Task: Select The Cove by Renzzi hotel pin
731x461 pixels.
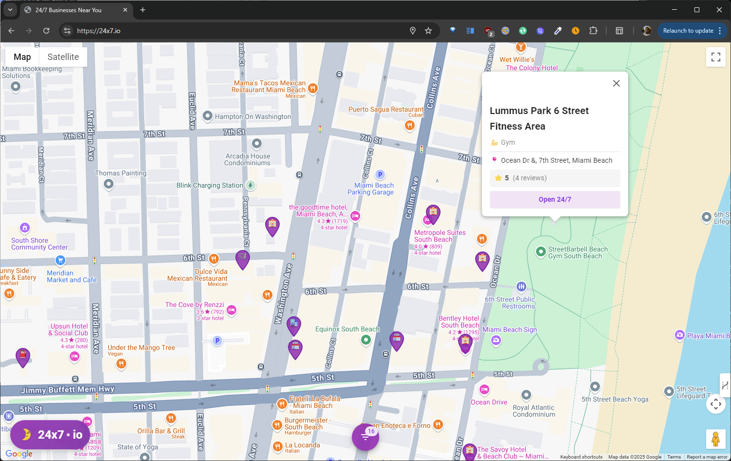Action: click(x=231, y=310)
